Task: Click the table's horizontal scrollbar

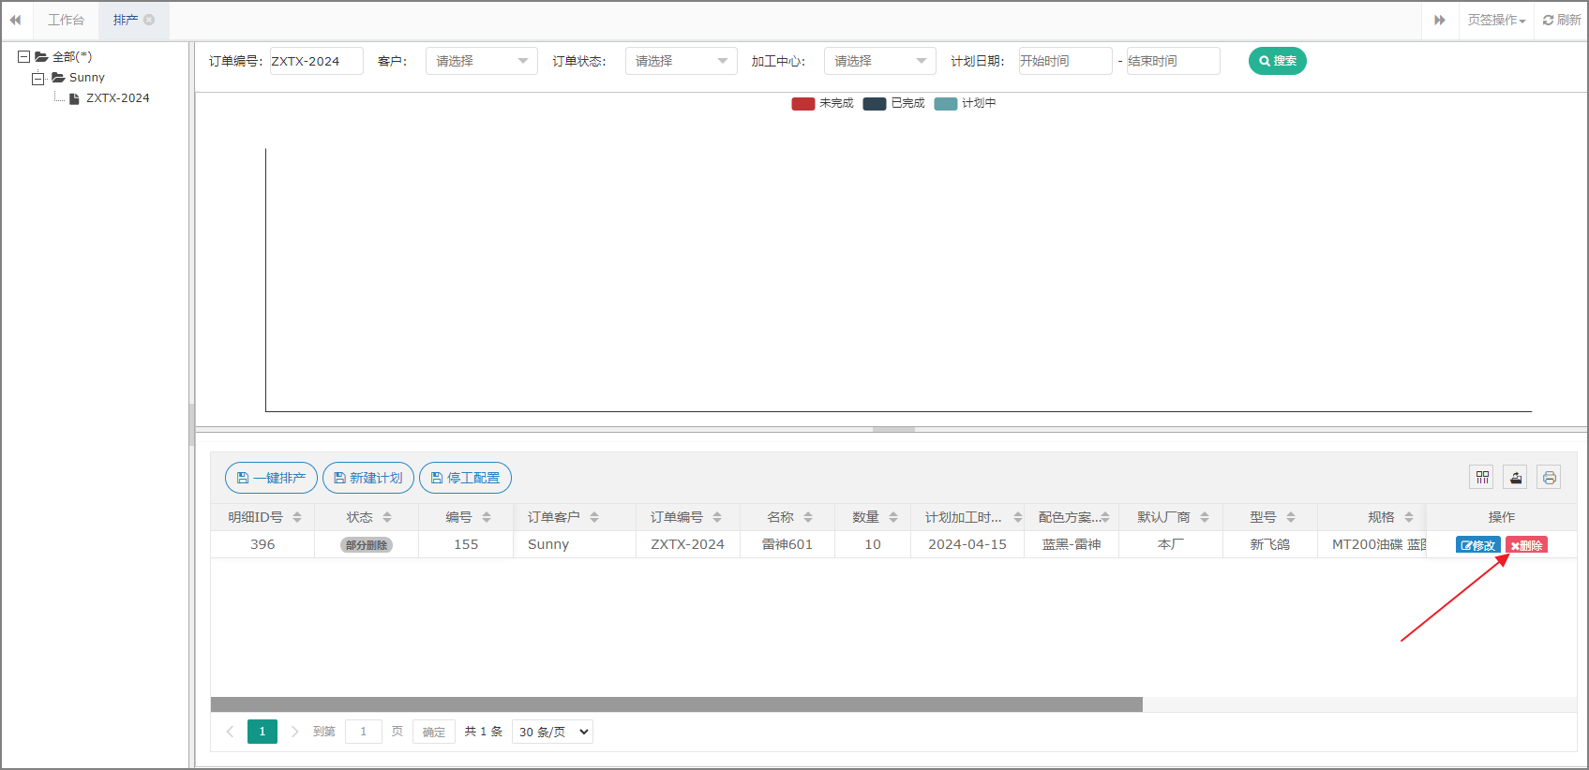Action: pyautogui.click(x=676, y=704)
